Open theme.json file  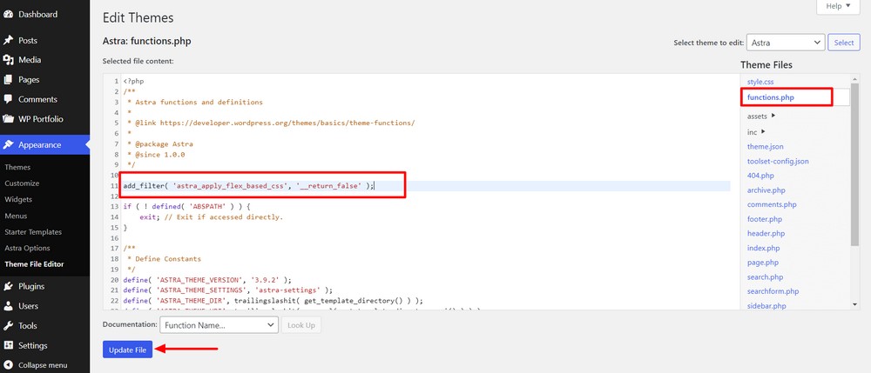coord(766,147)
